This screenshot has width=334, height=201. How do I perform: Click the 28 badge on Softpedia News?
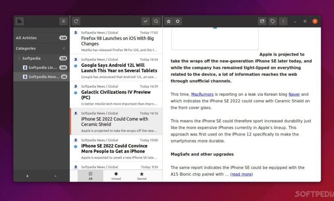[x=64, y=77]
